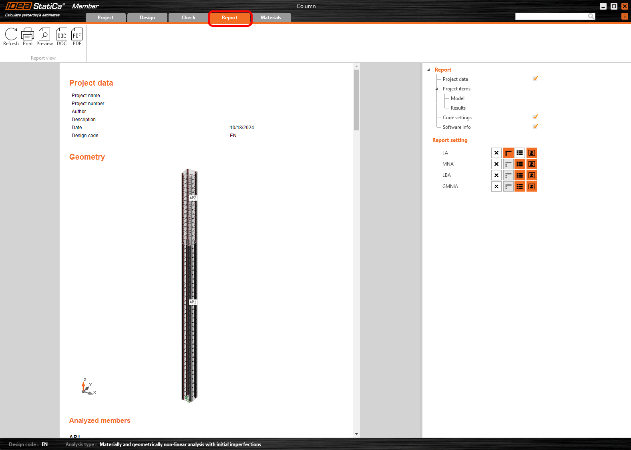
Task: Collapse the Report tree root
Action: click(429, 70)
